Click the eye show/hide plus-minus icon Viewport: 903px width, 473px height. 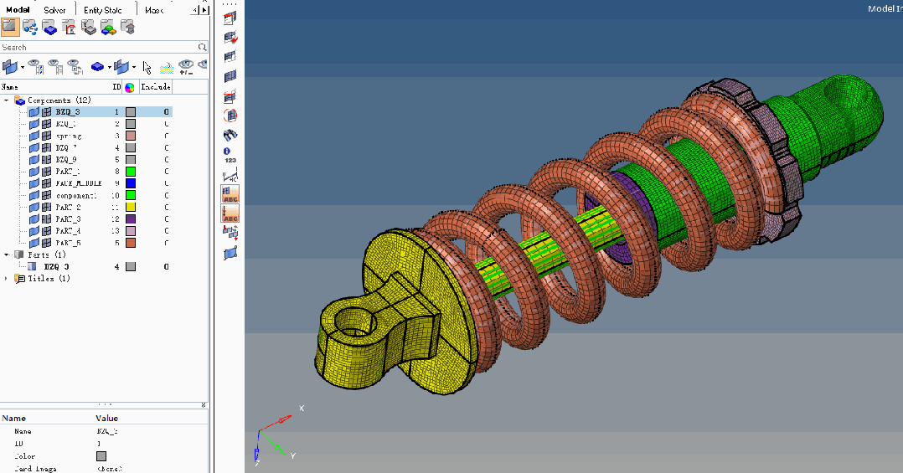(185, 67)
